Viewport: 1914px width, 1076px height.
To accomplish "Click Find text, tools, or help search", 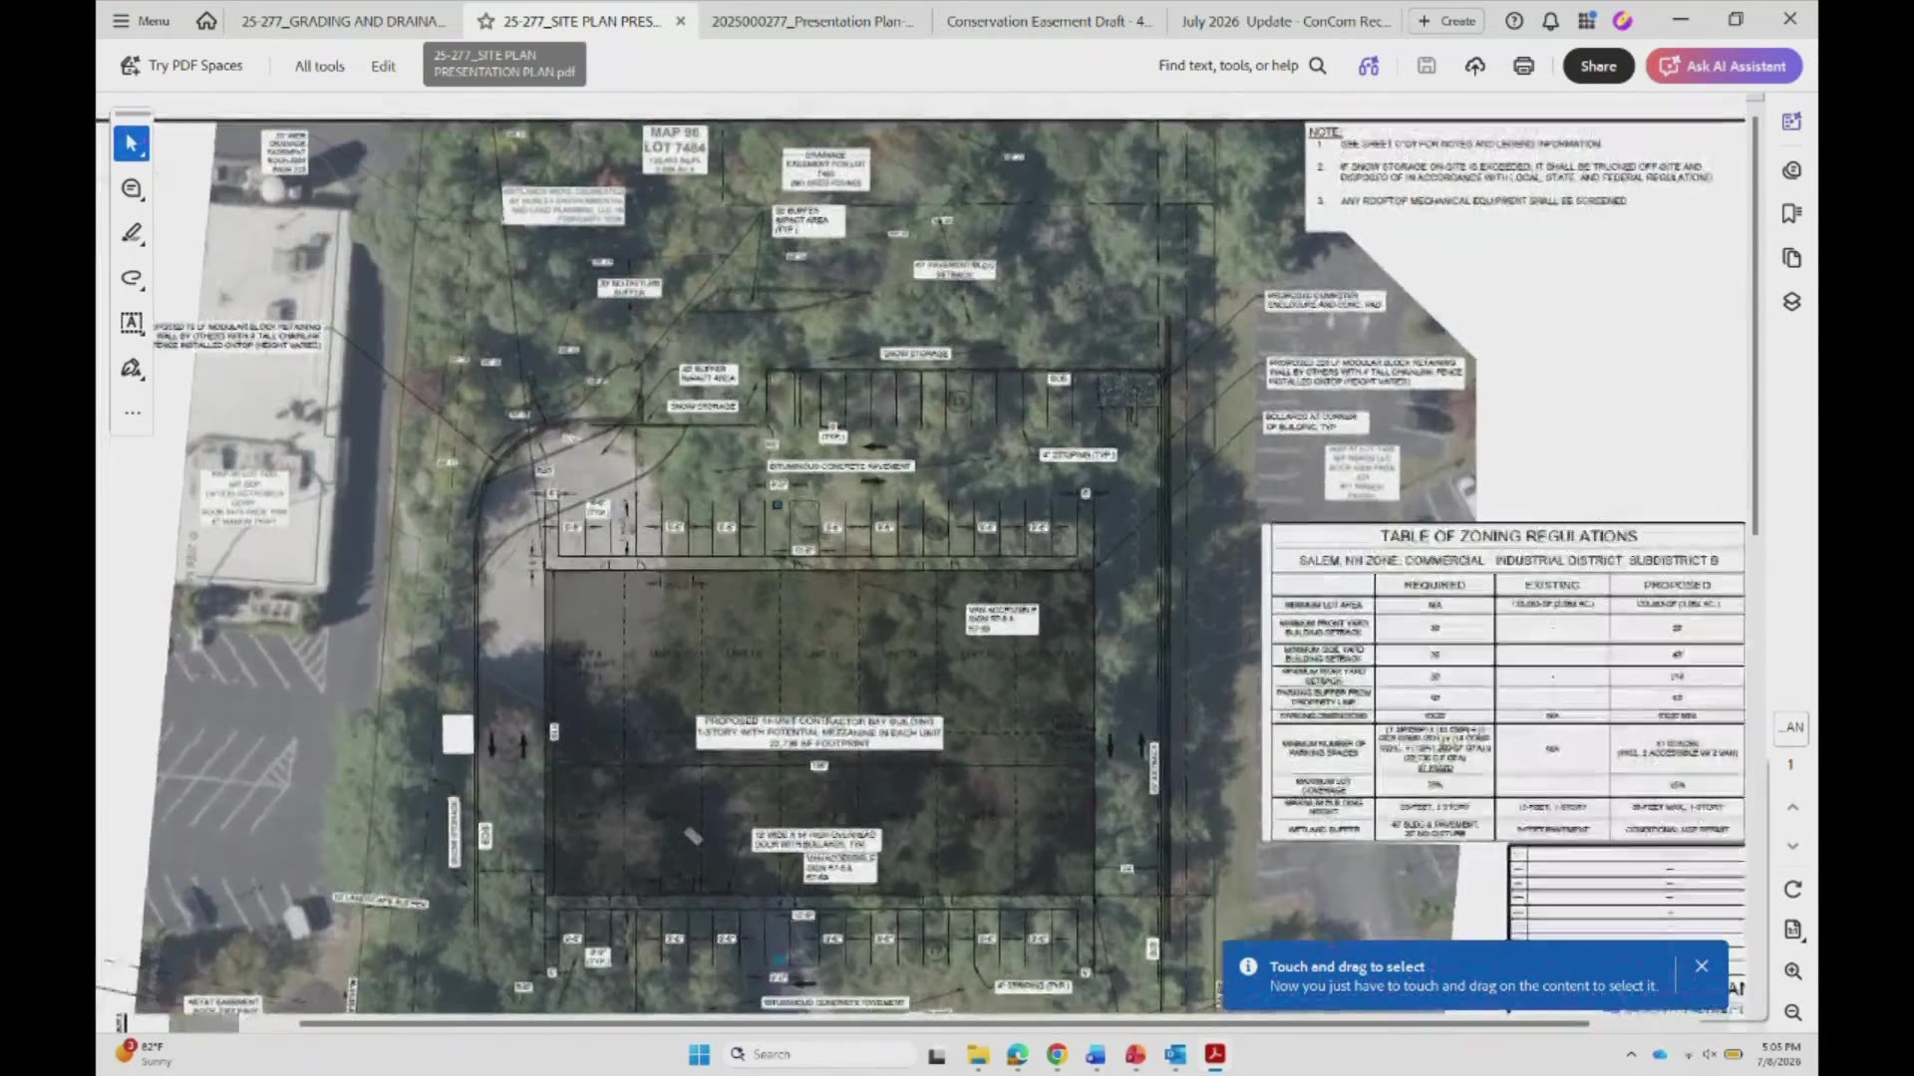I will click(1242, 66).
